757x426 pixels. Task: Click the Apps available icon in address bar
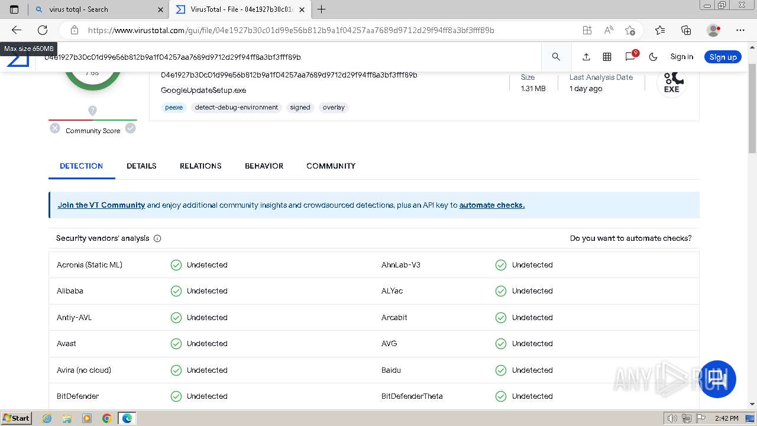pyautogui.click(x=587, y=30)
